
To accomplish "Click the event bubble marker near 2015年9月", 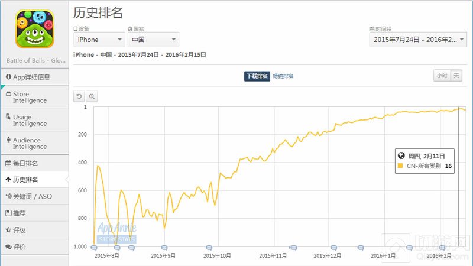I will click(164, 248).
